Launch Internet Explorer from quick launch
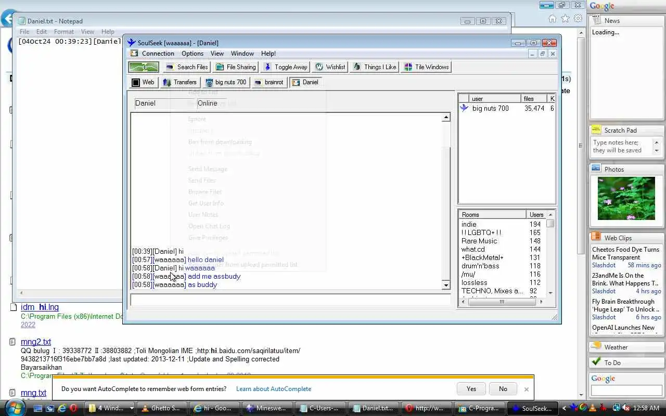Viewport: 666px width, 416px height. point(62,408)
